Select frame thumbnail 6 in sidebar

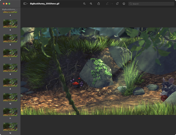[x=10, y=38]
